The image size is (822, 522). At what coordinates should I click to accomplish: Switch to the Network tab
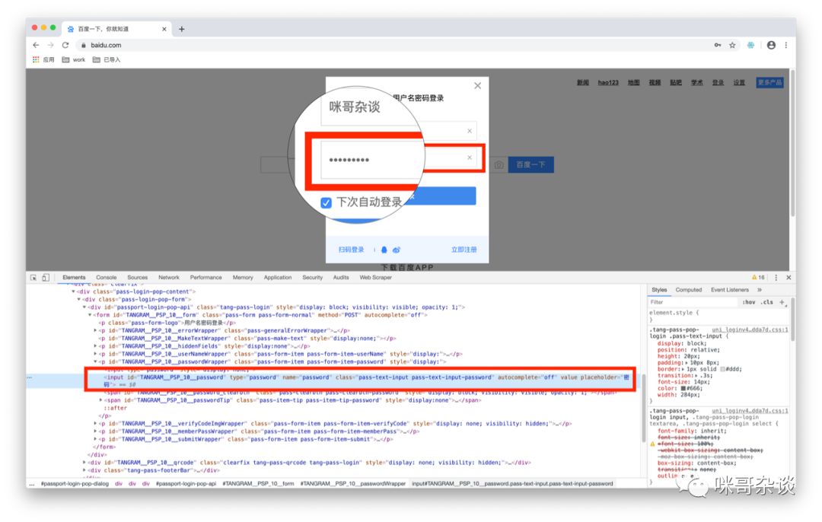(x=169, y=278)
